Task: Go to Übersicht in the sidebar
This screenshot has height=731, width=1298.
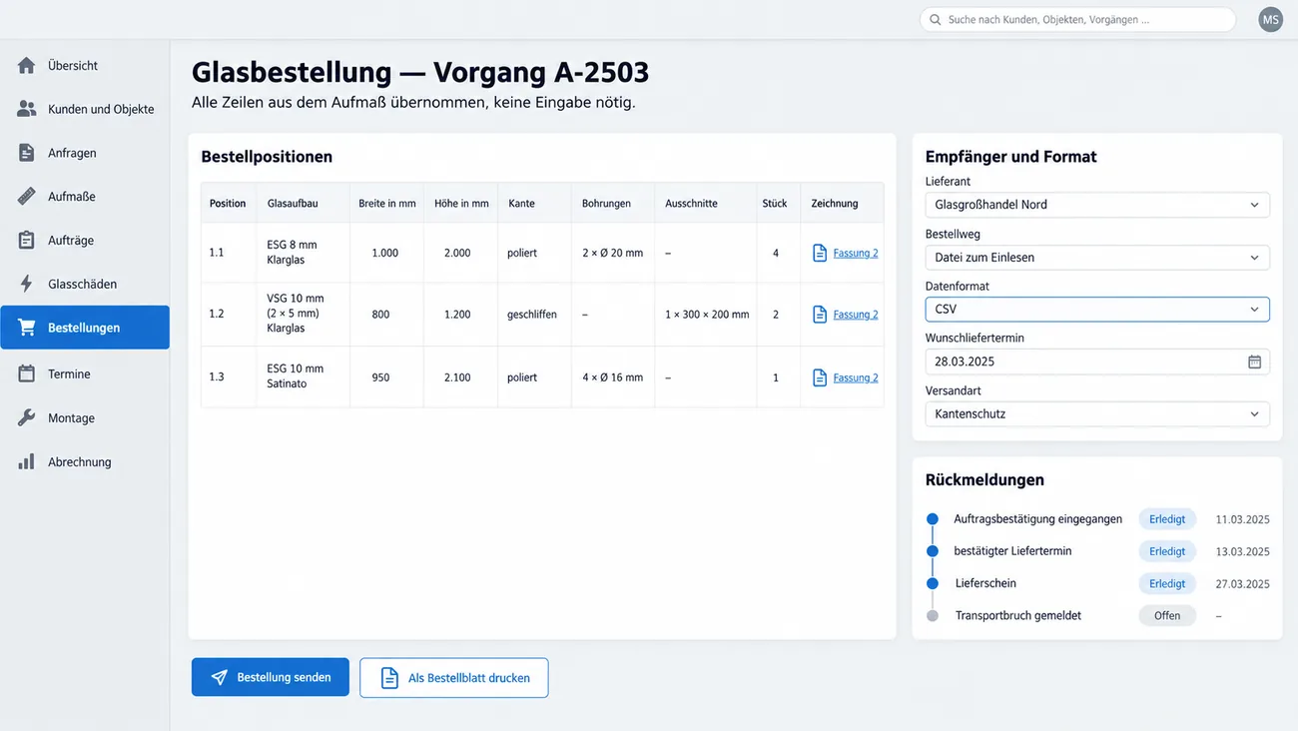Action: pos(85,66)
